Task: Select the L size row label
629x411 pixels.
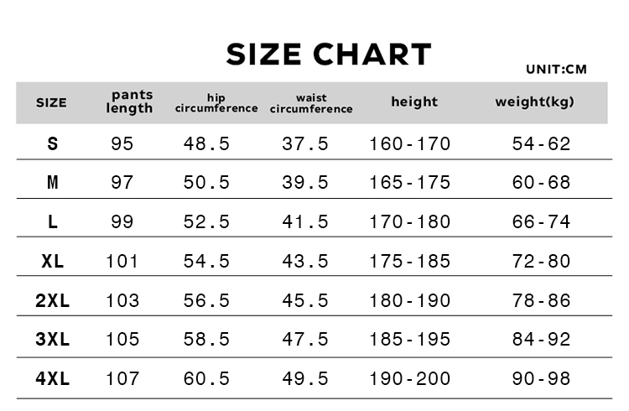Action: pos(53,221)
